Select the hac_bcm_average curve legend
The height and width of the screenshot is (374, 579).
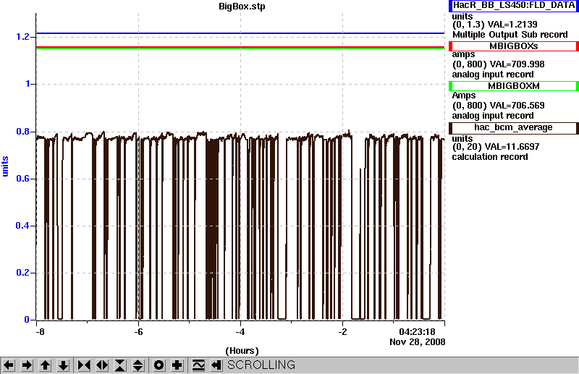click(x=513, y=128)
